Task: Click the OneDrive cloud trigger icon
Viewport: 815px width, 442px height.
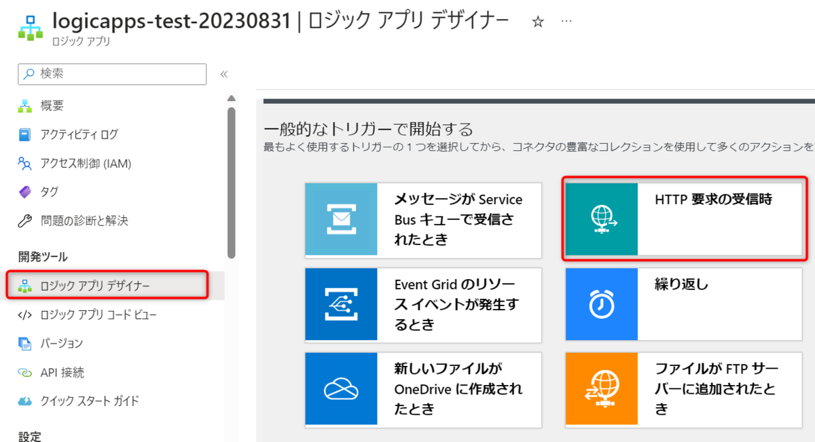Action: coord(341,389)
